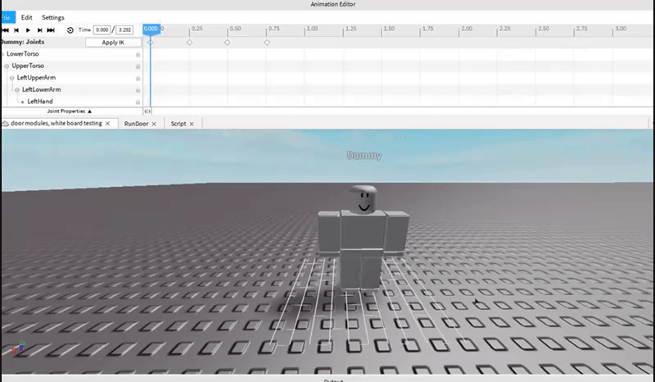The width and height of the screenshot is (655, 382).
Task: Click the XYZ axis gizmo in viewport corner
Action: coord(18,348)
